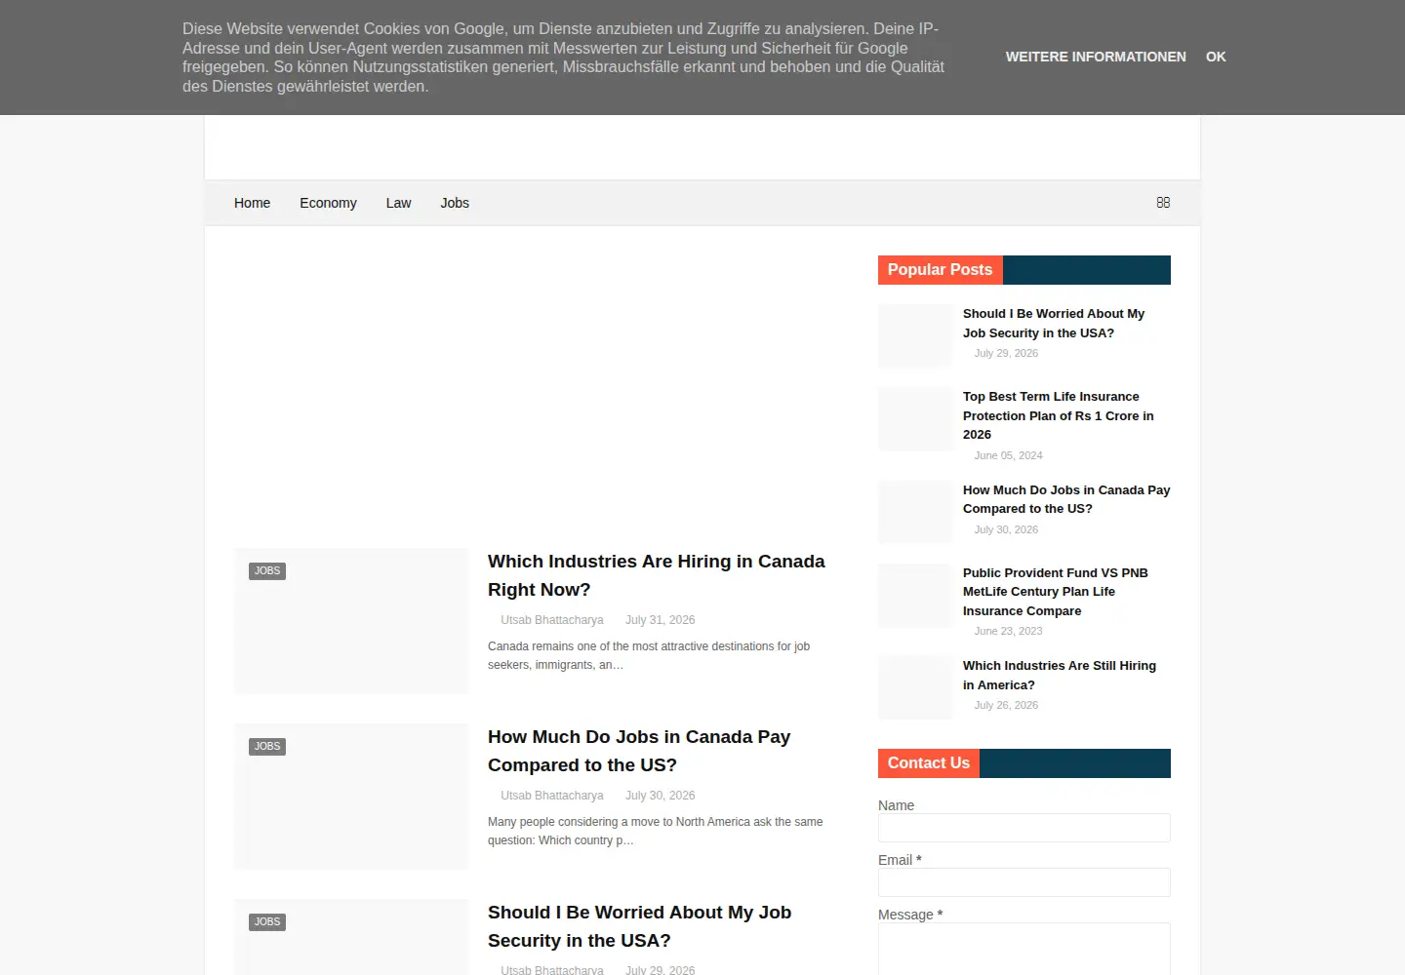Click the Popular Posts section heading
The height and width of the screenshot is (975, 1405).
coord(941,270)
